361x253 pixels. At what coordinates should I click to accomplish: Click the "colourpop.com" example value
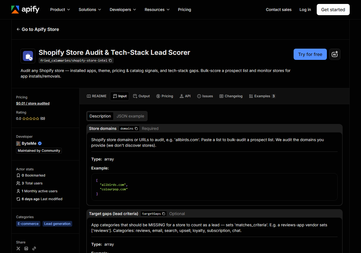pyautogui.click(x=114, y=189)
